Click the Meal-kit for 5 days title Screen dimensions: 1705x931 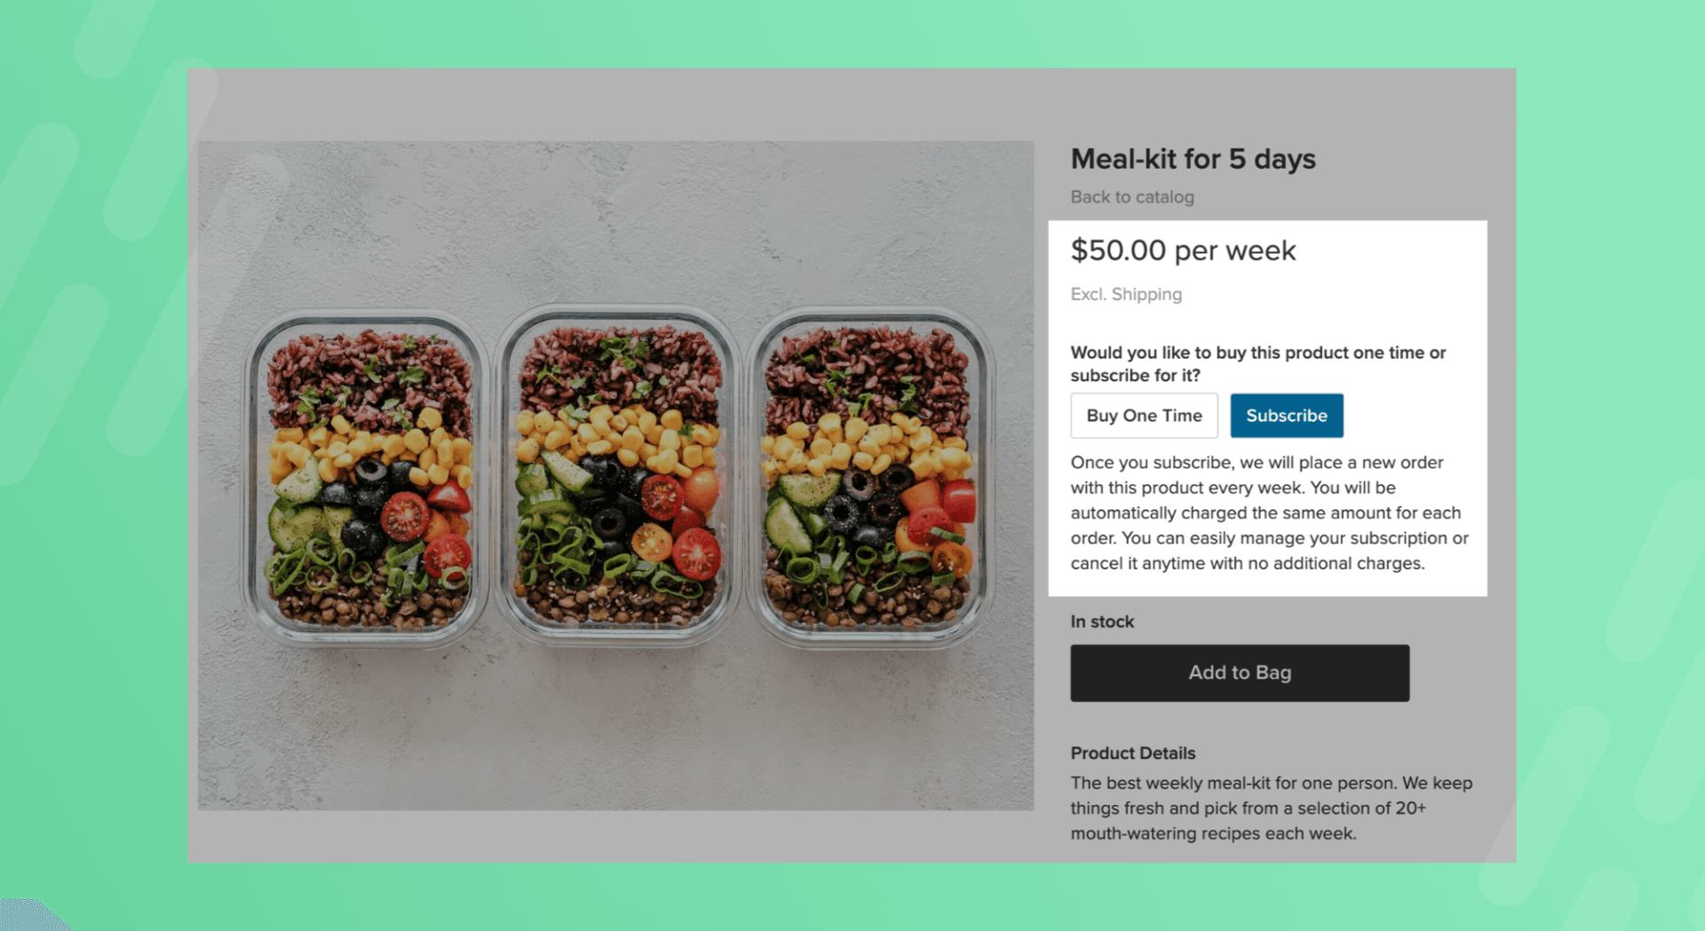click(x=1193, y=159)
